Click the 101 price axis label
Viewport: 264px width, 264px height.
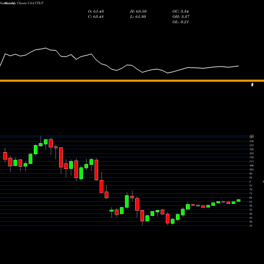(x=251, y=169)
